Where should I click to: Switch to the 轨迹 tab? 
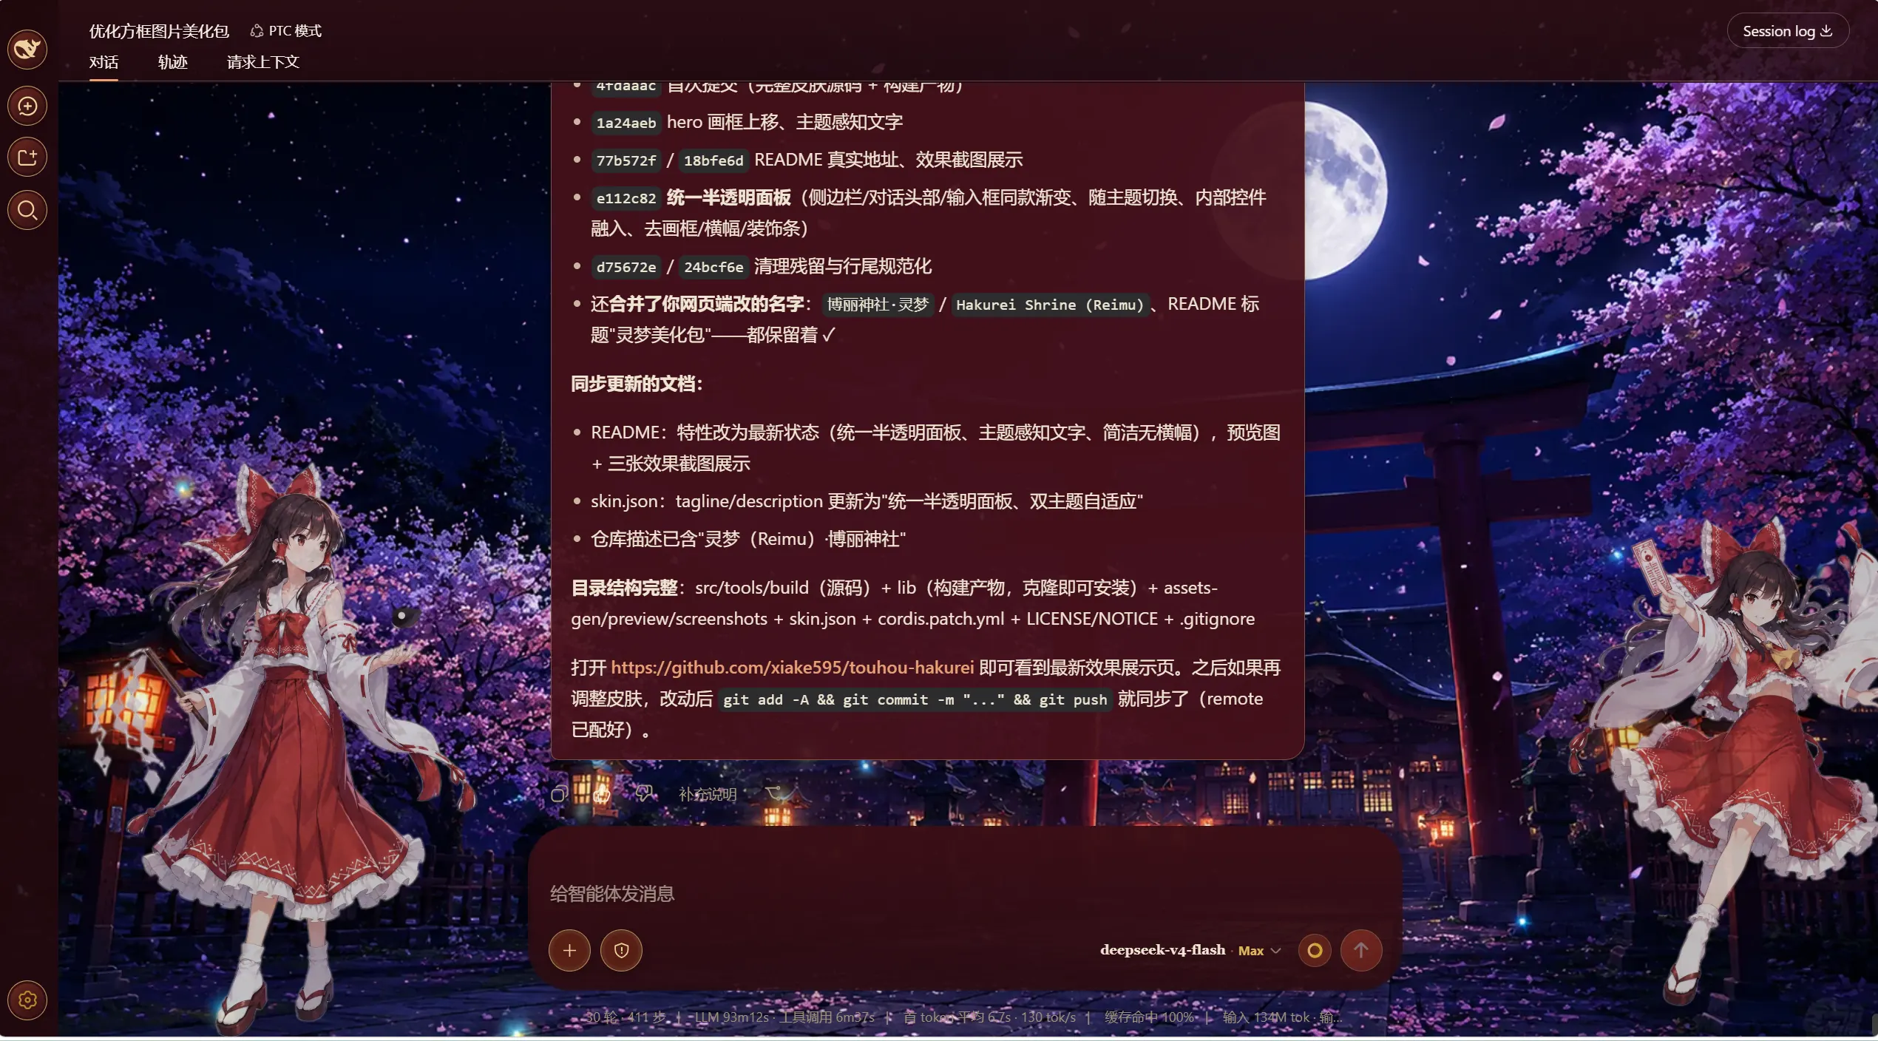[x=173, y=62]
